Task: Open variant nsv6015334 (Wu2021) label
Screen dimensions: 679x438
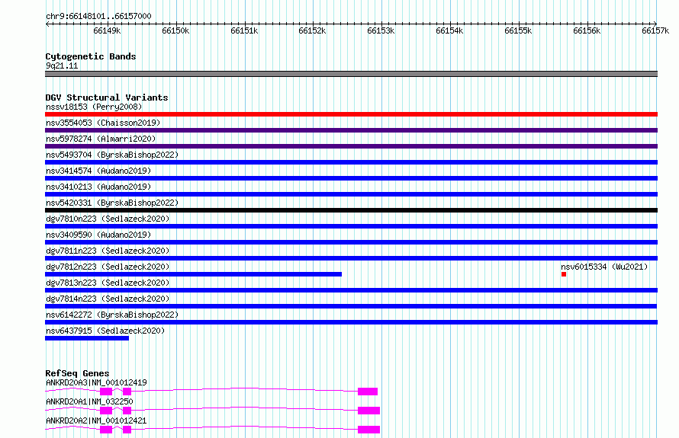Action: [x=604, y=267]
